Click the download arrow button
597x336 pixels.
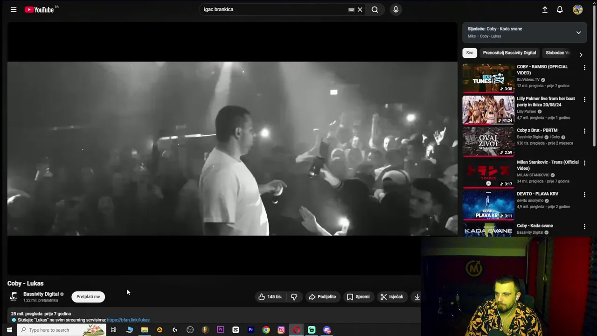[x=417, y=297]
